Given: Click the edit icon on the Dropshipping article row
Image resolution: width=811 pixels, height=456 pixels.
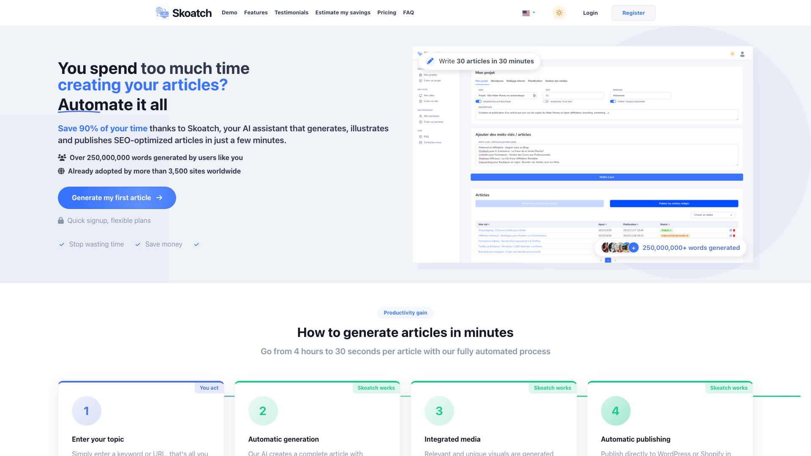Looking at the screenshot, I should pyautogui.click(x=731, y=231).
